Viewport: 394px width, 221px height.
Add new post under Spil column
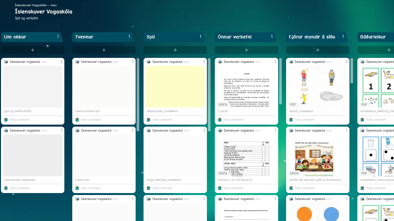175,50
